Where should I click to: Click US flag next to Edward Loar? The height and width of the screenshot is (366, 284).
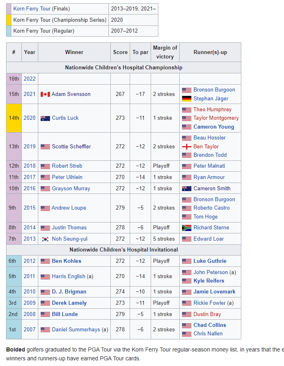click(x=187, y=239)
